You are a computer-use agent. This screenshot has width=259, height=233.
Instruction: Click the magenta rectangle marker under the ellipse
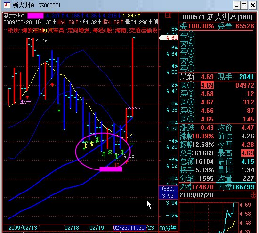(111, 169)
